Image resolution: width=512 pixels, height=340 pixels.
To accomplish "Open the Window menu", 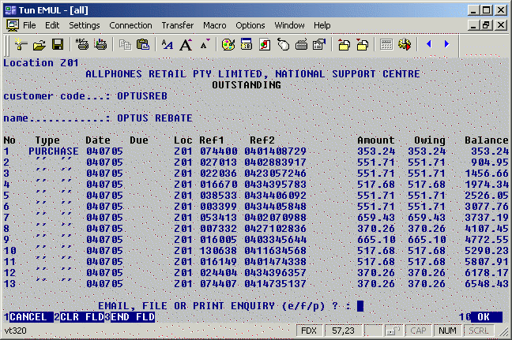I will 290,25.
